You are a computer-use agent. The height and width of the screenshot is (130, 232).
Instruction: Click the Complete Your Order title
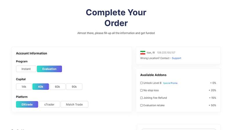116,18
